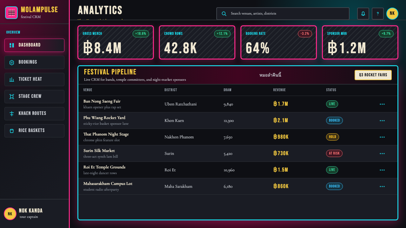Sort by Revenue column header
The height and width of the screenshot is (228, 406).
click(279, 90)
